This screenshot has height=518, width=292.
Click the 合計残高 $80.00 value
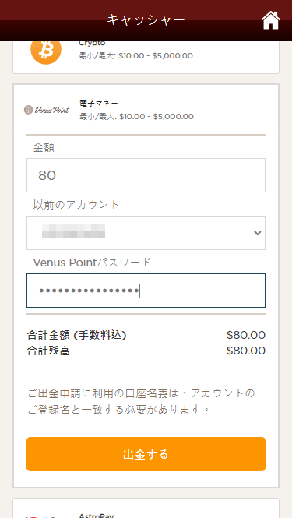coord(246,351)
